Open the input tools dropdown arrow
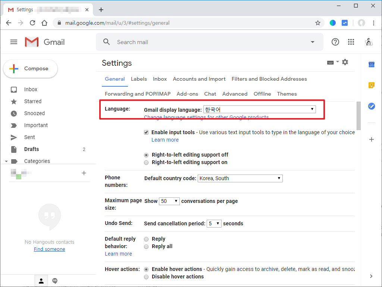The image size is (382, 287). (x=337, y=62)
